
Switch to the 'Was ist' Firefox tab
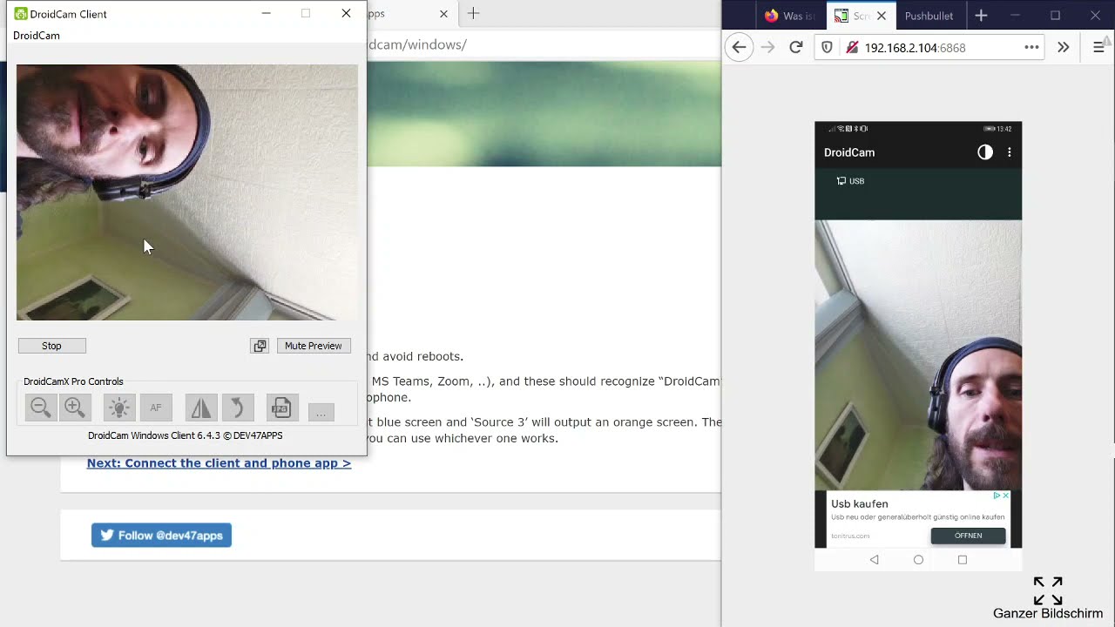click(789, 16)
